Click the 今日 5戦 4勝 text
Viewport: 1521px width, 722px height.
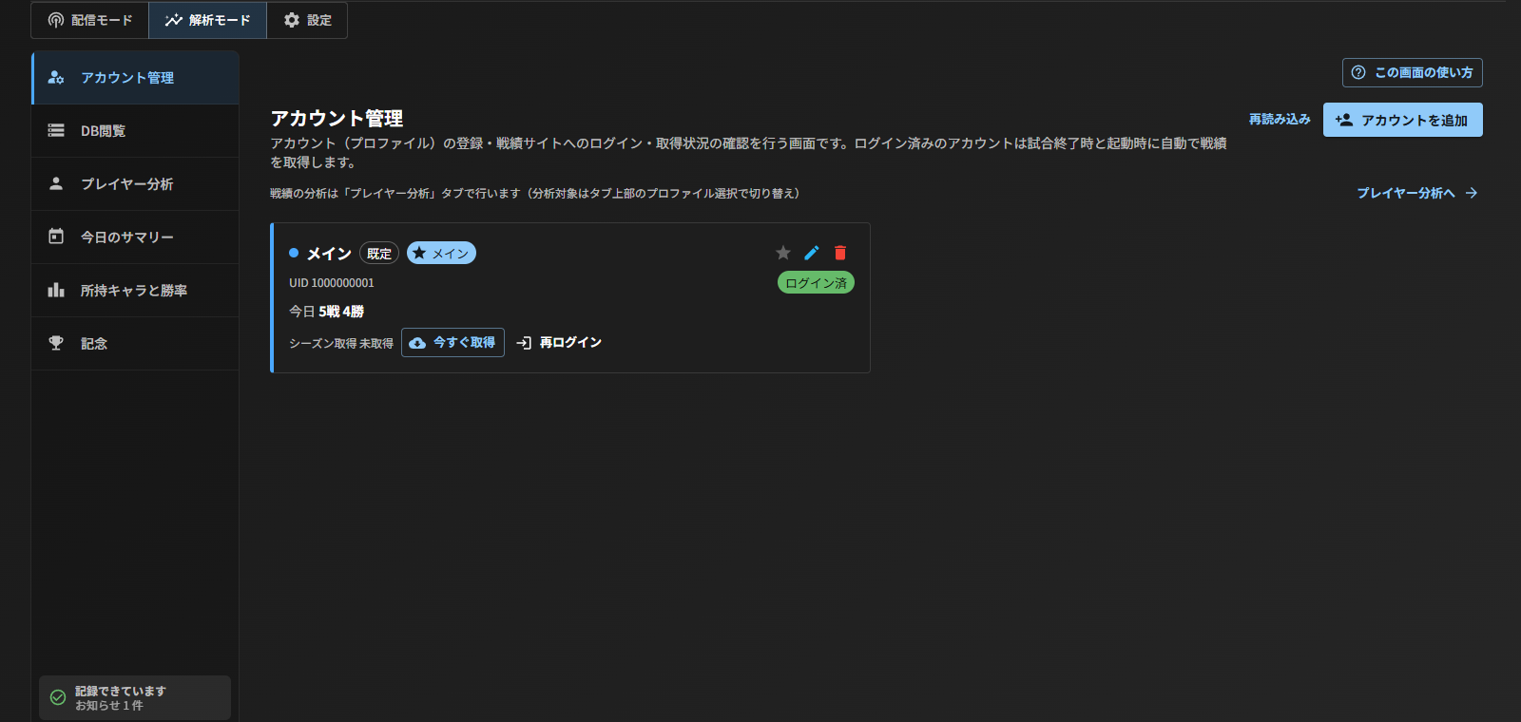point(326,312)
